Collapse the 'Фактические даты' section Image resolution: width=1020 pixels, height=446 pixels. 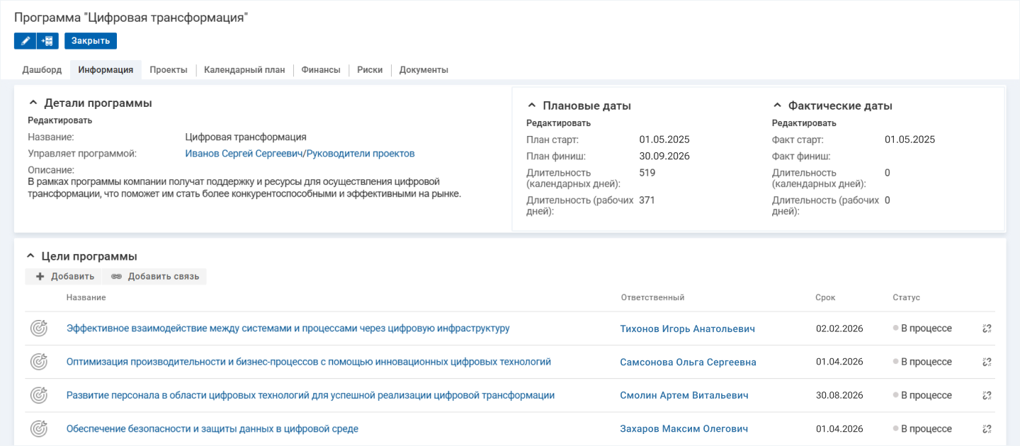coord(776,105)
